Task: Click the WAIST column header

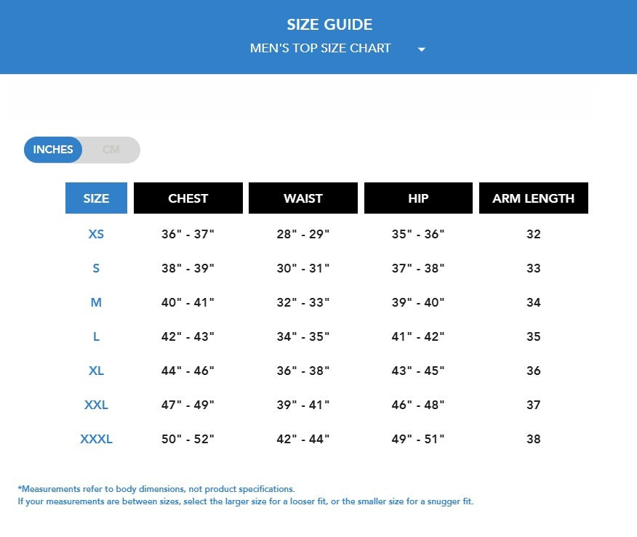Action: [x=303, y=198]
